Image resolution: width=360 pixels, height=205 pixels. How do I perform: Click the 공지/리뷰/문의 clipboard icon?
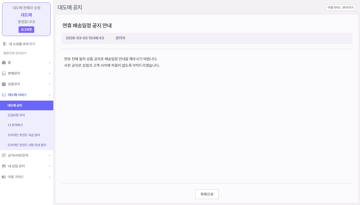(4, 155)
